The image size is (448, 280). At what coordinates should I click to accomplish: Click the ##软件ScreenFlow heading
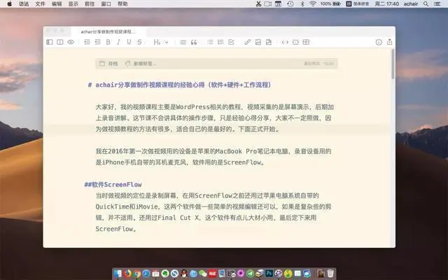click(113, 185)
